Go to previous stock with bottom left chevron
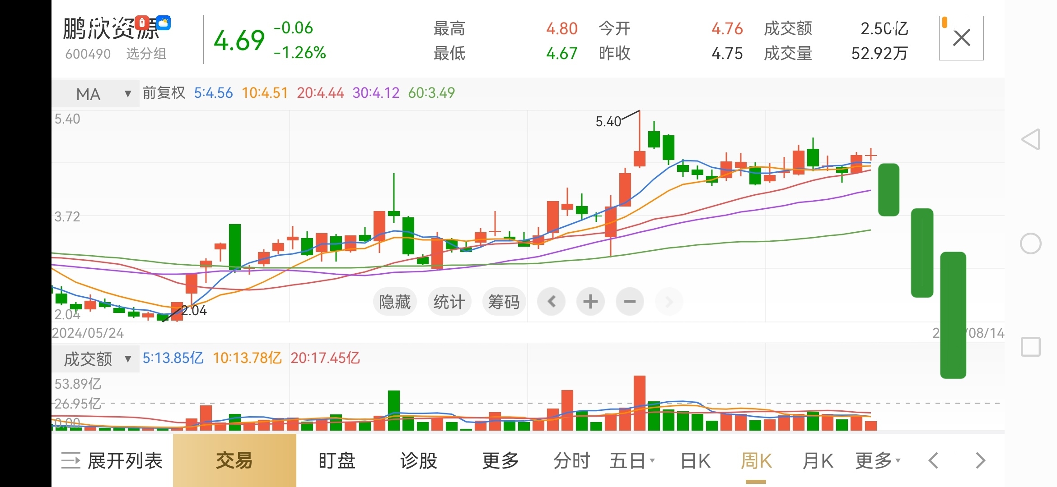 tap(933, 461)
